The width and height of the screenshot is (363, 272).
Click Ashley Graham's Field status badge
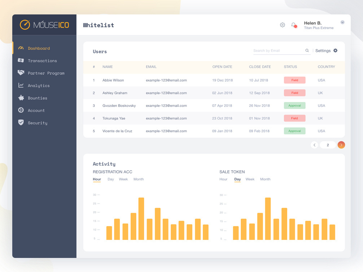click(x=295, y=93)
